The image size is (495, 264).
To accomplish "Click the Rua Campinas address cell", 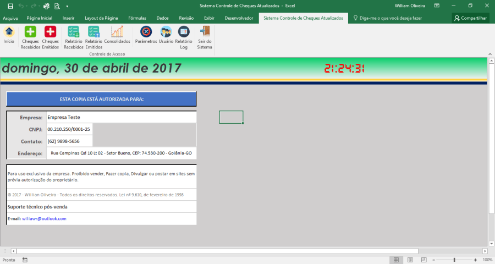I will [121, 153].
